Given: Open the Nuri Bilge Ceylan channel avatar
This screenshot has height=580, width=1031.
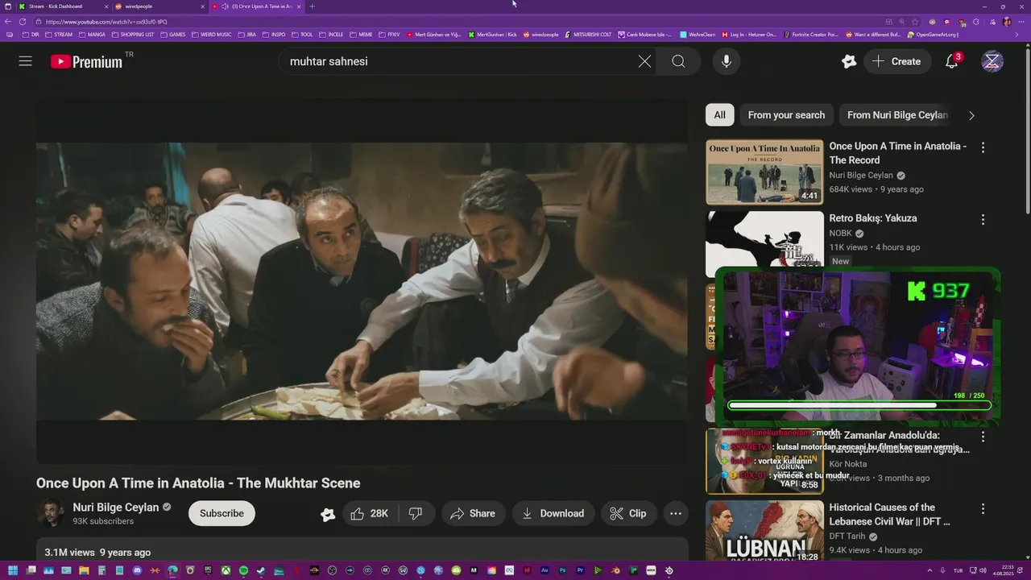Looking at the screenshot, I should [50, 513].
